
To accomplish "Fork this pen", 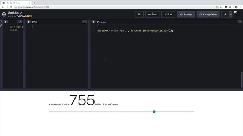I will pos(168,14).
